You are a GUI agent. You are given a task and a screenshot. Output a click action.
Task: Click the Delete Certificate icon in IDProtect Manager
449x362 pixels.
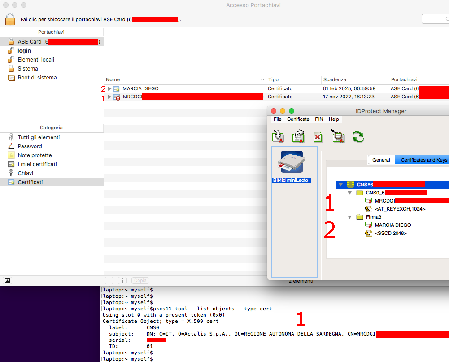(x=318, y=137)
